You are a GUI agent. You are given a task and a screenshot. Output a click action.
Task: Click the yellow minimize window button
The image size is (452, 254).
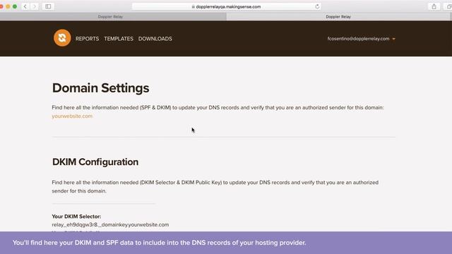point(8,6)
